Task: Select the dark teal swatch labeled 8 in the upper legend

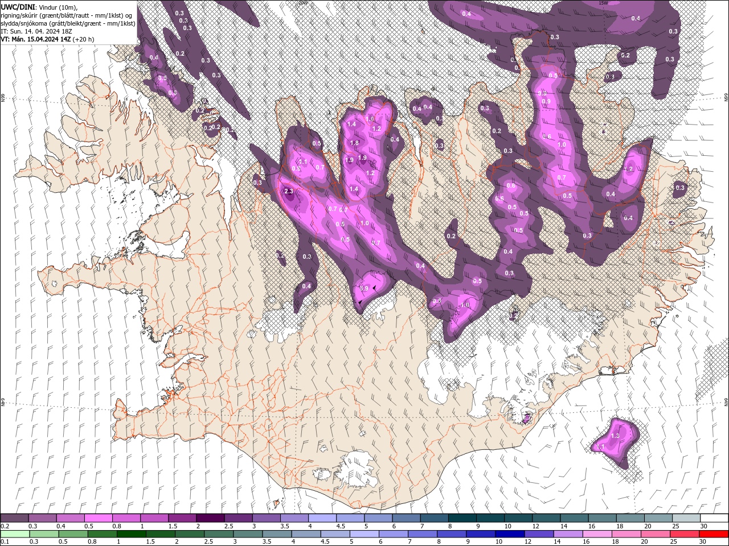Action: pyautogui.click(x=461, y=518)
